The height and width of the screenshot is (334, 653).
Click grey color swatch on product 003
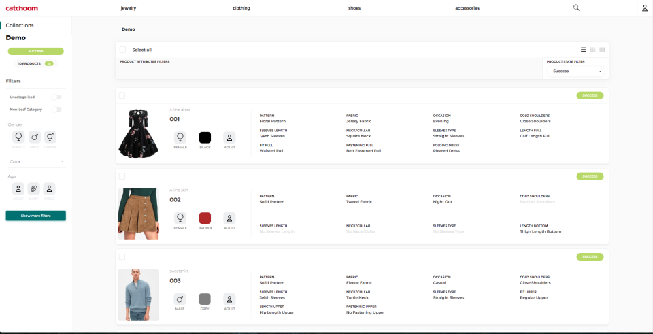coord(205,299)
